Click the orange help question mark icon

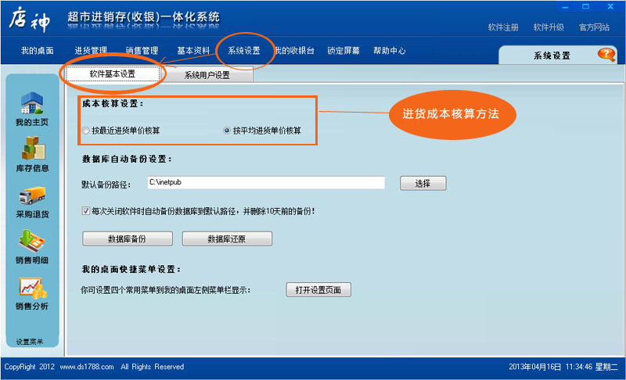tap(606, 54)
